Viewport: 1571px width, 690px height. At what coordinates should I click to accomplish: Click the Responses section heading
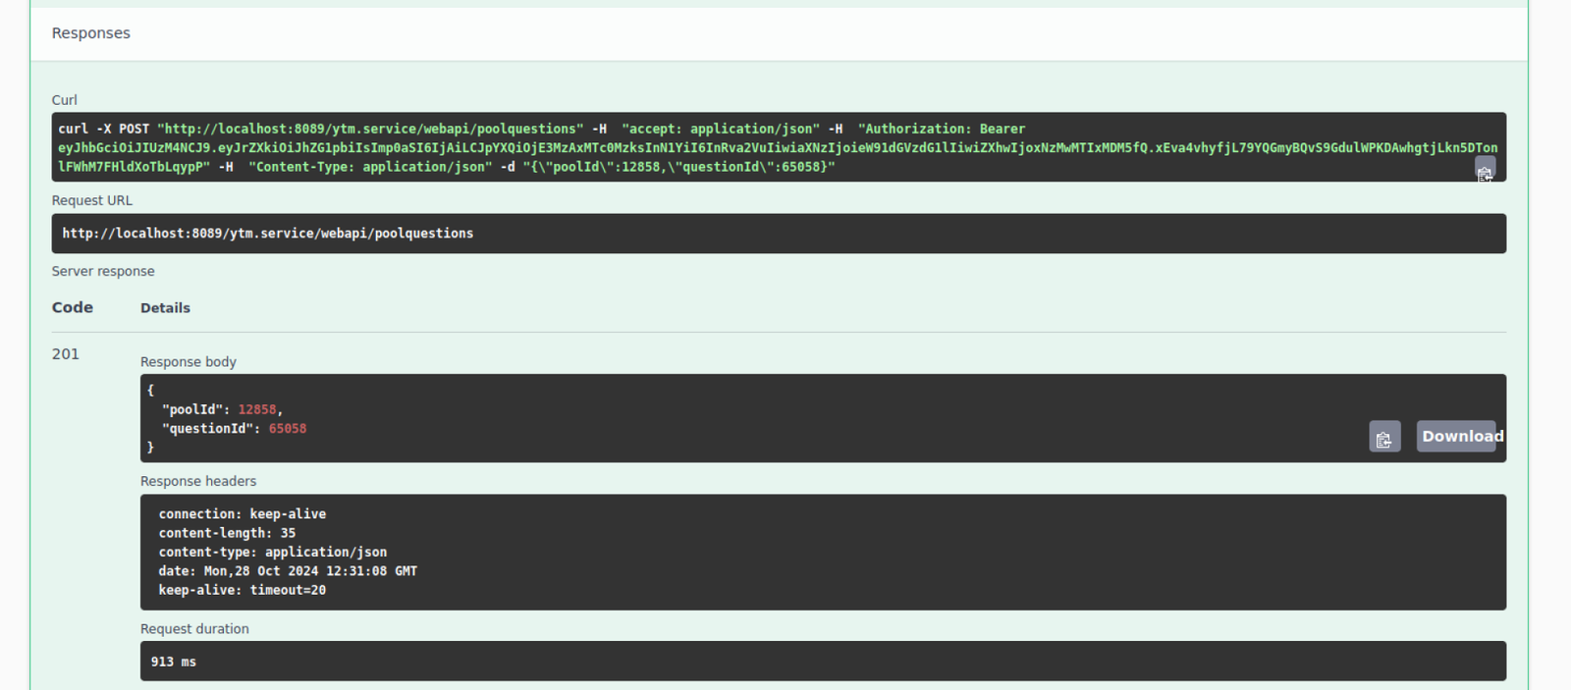tap(90, 33)
